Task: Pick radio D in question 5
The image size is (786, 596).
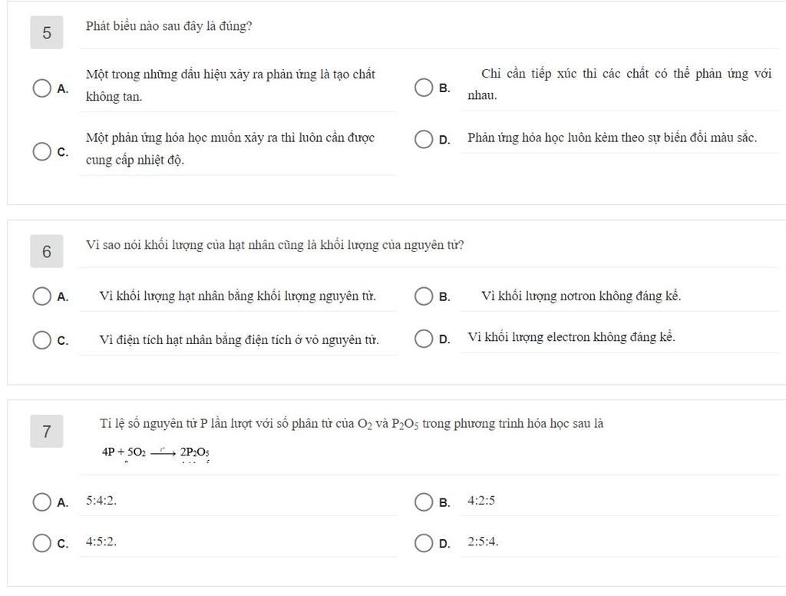Action: (x=424, y=139)
